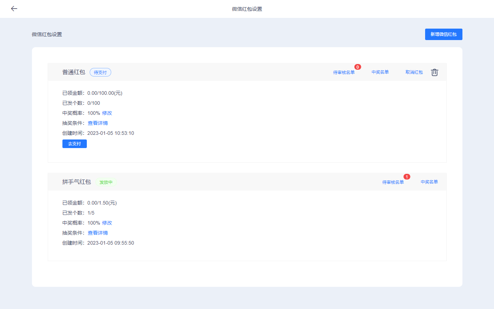Screen dimensions: 494x309
Task: Click the red 0 badge on 普通红包
Action: click(358, 67)
